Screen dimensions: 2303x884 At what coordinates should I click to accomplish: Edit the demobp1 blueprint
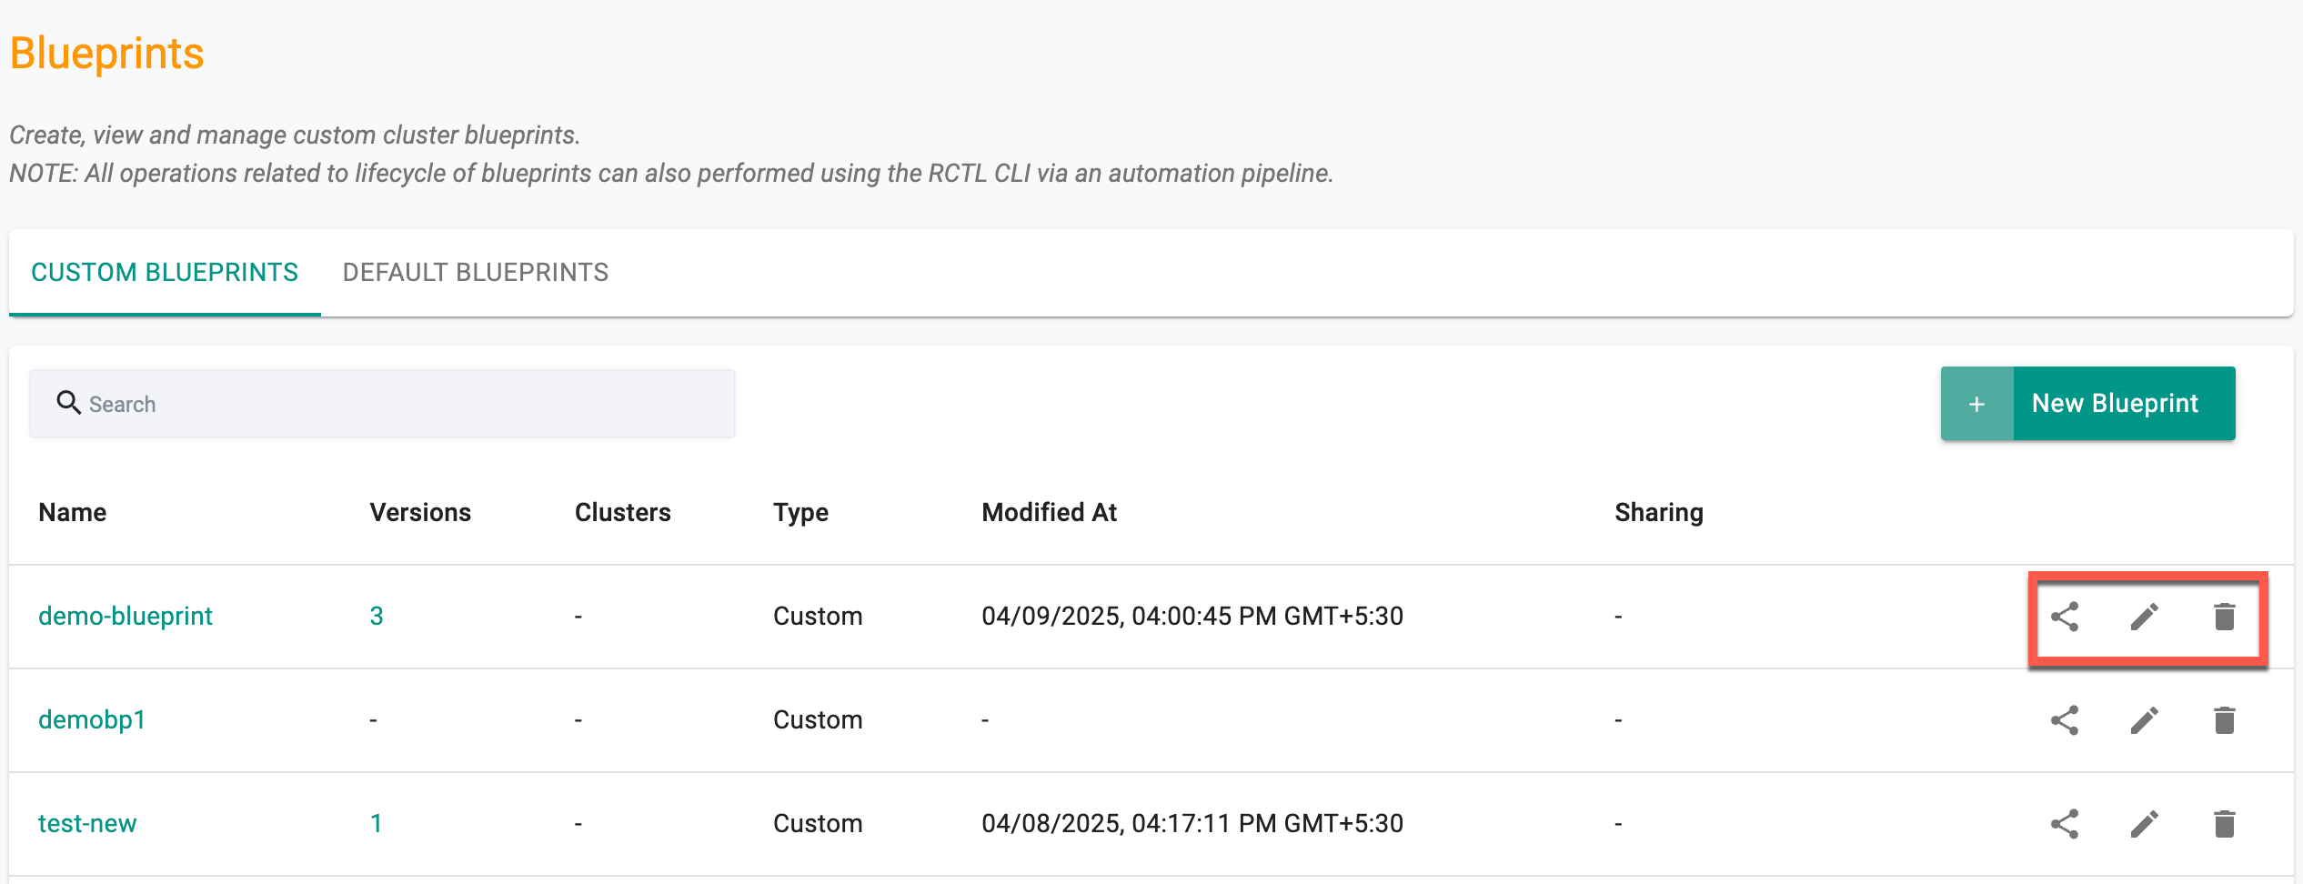(x=2144, y=720)
